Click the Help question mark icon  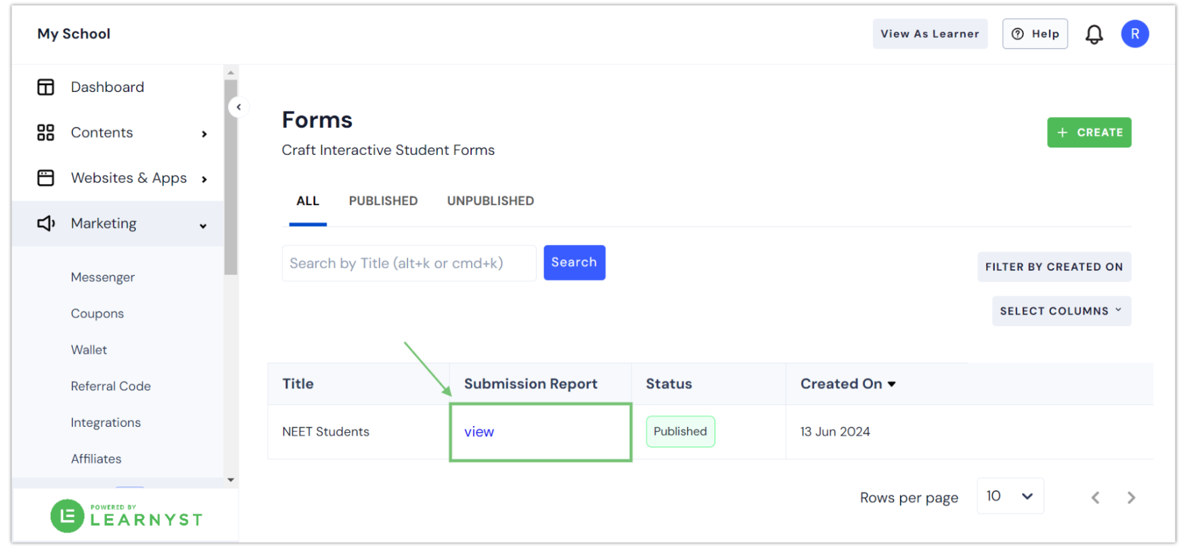coord(1018,34)
